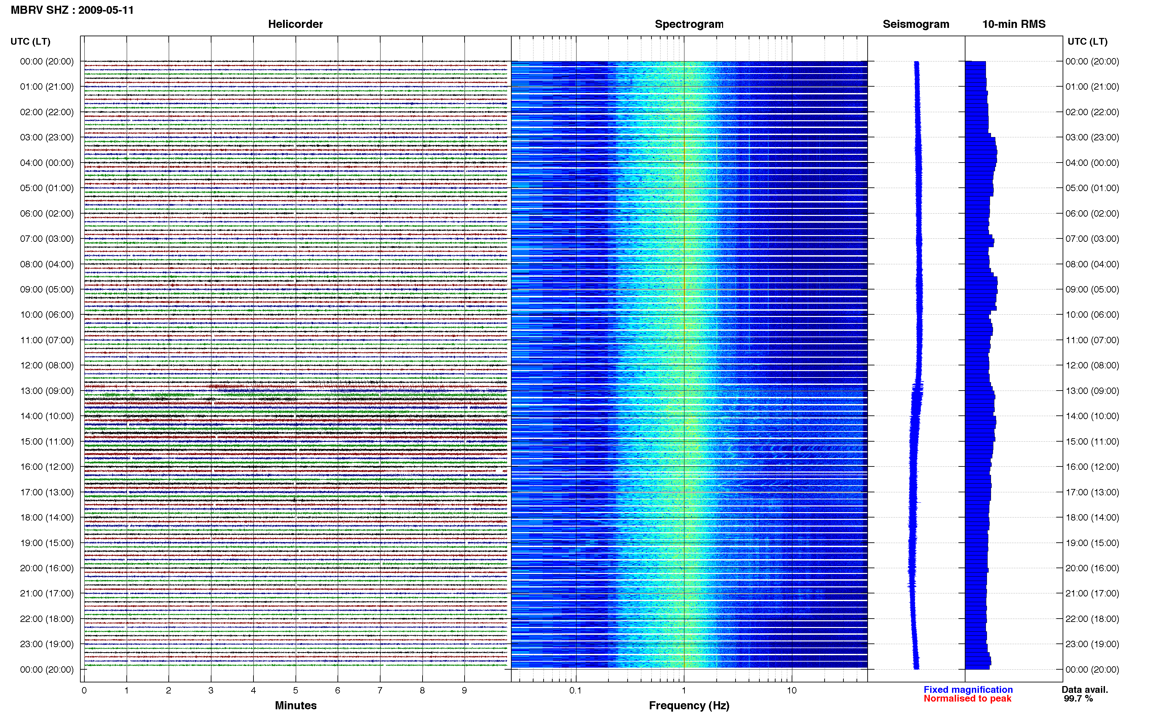Click the Data avail. label
The image size is (1149, 718).
click(1085, 689)
